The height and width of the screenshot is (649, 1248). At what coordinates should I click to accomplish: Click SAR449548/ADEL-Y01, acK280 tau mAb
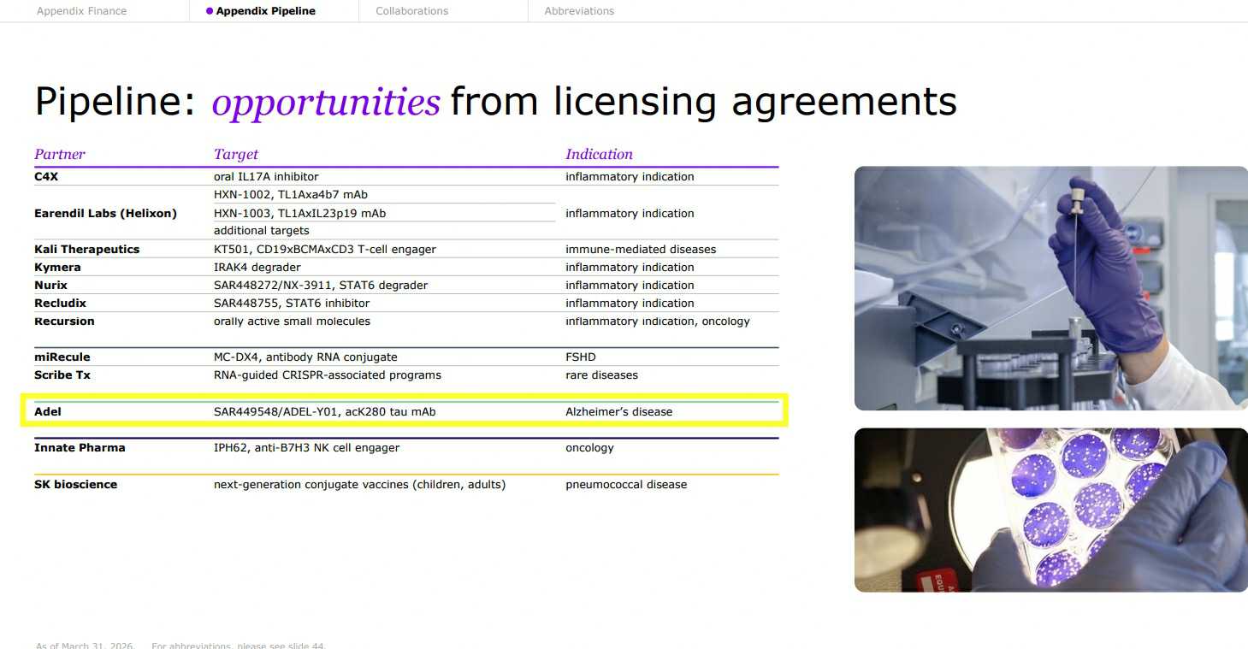(324, 411)
